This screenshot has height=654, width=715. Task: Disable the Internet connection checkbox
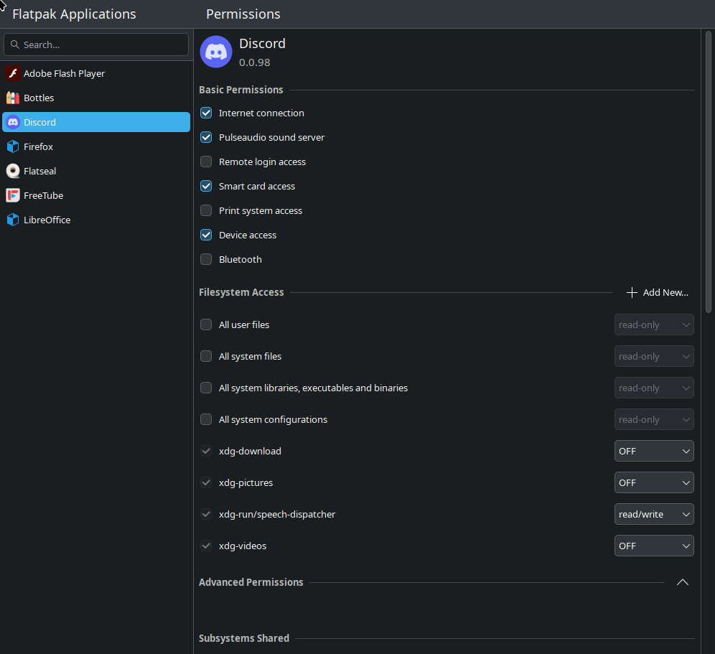tap(206, 113)
